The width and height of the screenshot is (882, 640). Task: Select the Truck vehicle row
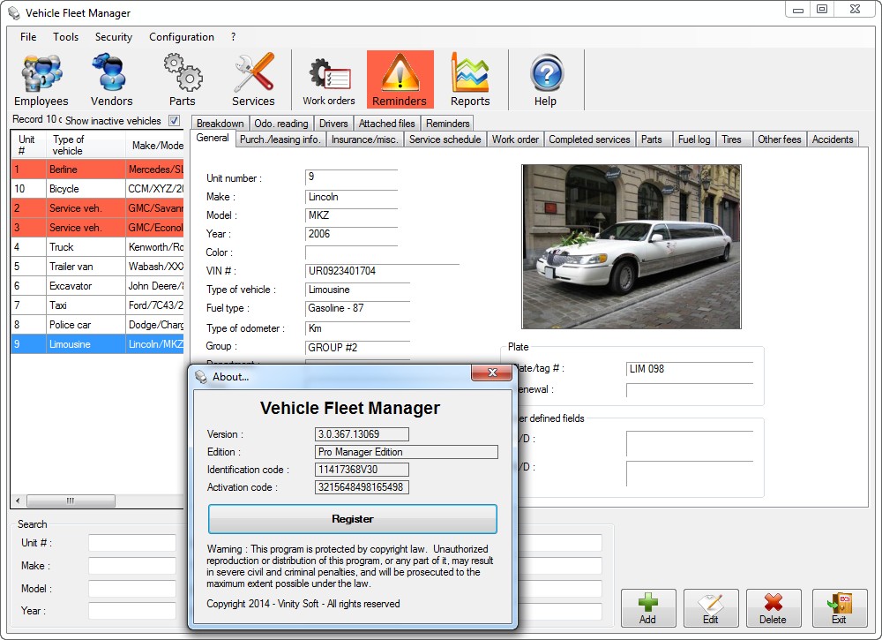[x=97, y=247]
